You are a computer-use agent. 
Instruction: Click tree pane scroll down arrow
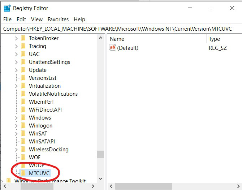100,178
